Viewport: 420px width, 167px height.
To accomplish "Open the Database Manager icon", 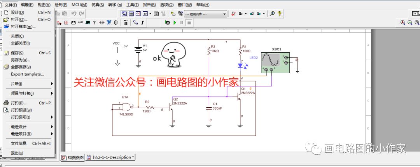I will [x=180, y=14].
